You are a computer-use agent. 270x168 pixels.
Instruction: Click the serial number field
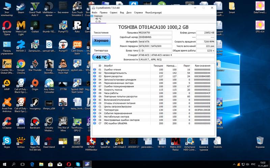point(155,37)
